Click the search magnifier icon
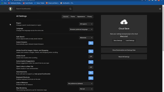Screen dimensions: 164x92 click(x=70, y=9)
